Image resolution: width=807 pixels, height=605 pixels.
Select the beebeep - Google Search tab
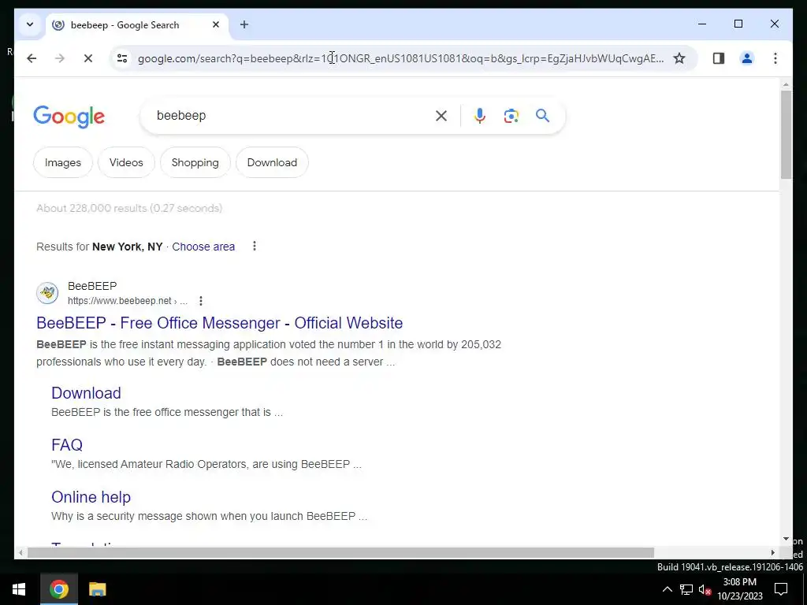(x=137, y=25)
